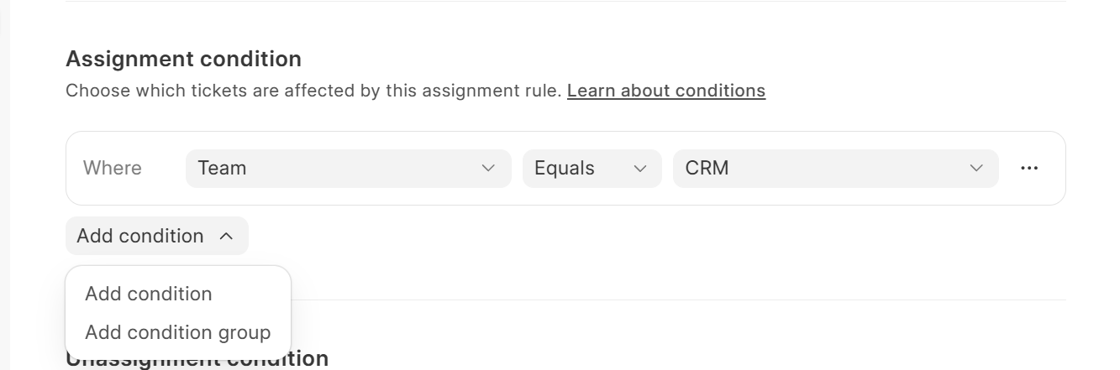Image resolution: width=1120 pixels, height=370 pixels.
Task: Click the "Assignment condition" heading
Action: pos(183,59)
